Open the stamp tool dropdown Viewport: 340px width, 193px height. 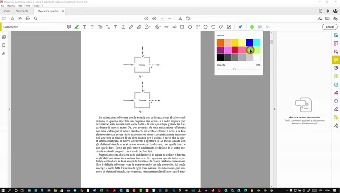click(x=147, y=27)
